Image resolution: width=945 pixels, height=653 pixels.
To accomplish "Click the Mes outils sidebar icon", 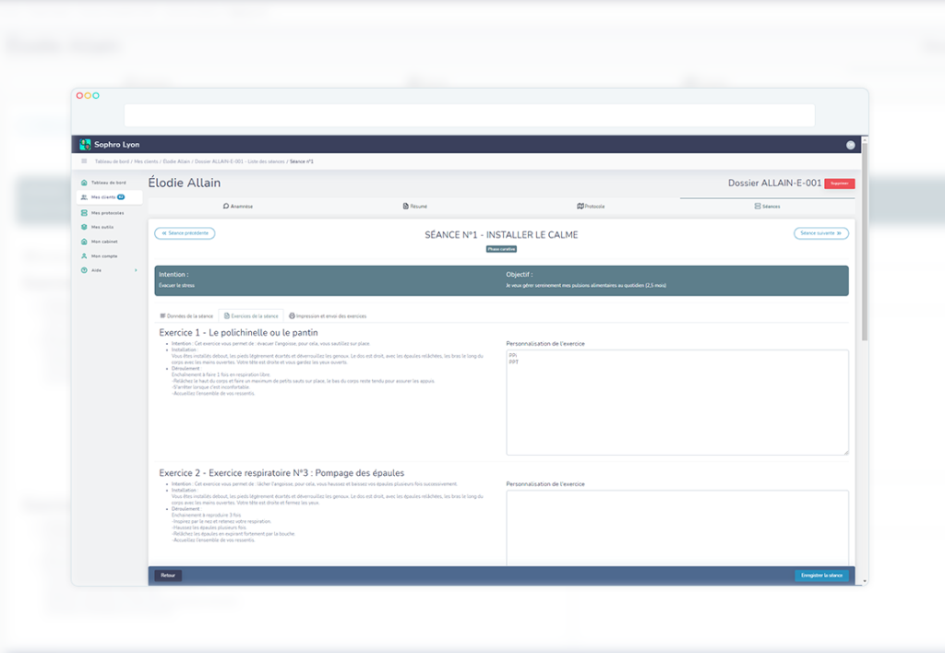I will pos(84,227).
